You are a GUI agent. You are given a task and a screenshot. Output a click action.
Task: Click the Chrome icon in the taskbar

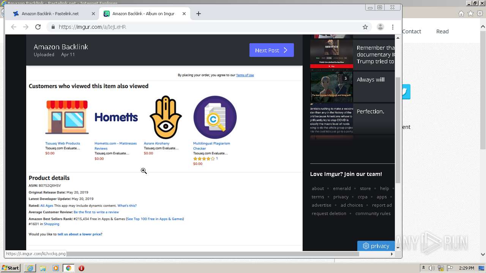[69, 268]
